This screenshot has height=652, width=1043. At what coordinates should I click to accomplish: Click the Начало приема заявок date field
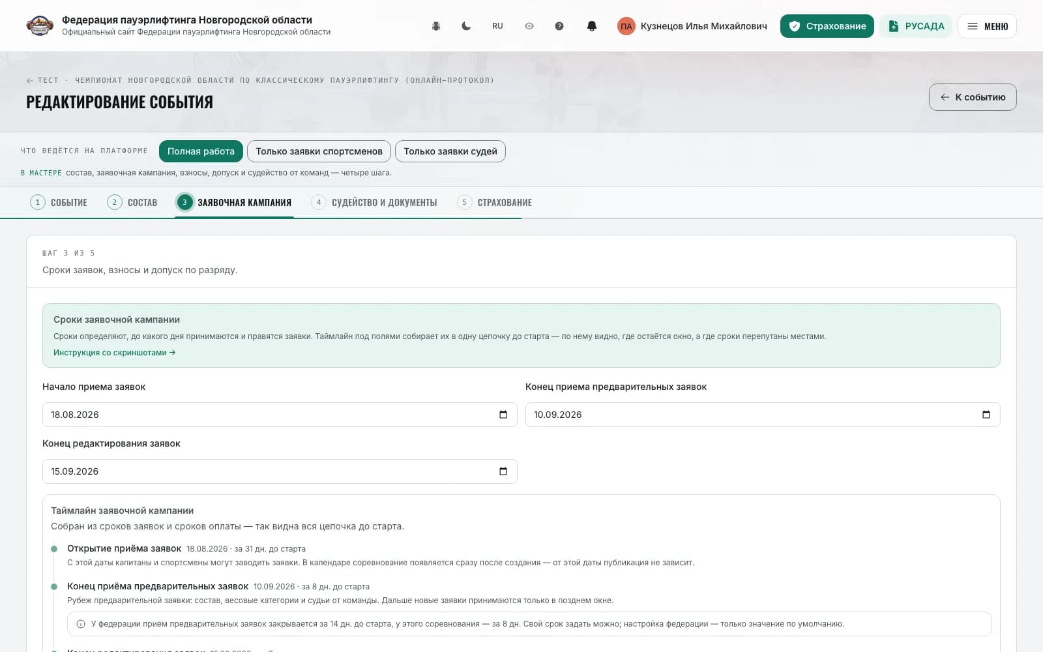[280, 415]
